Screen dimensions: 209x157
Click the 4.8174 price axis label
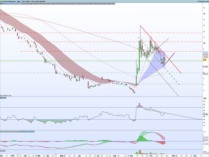(205, 74)
